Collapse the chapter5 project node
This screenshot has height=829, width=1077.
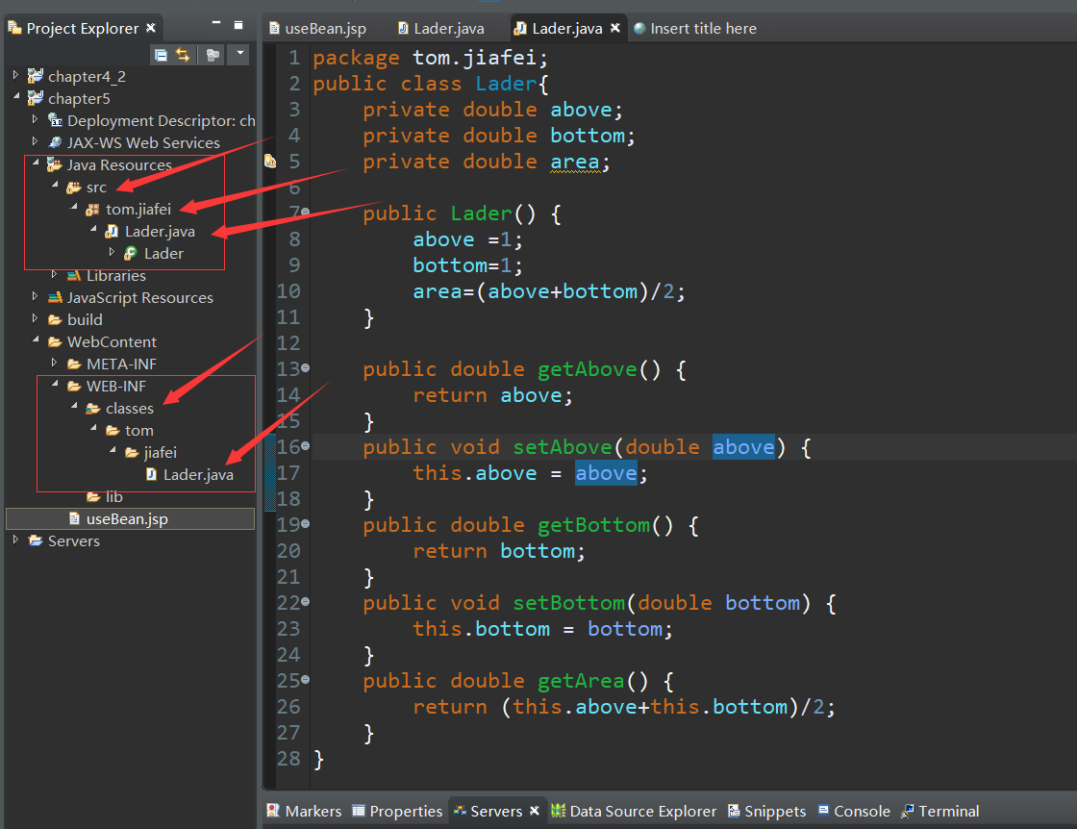(15, 97)
